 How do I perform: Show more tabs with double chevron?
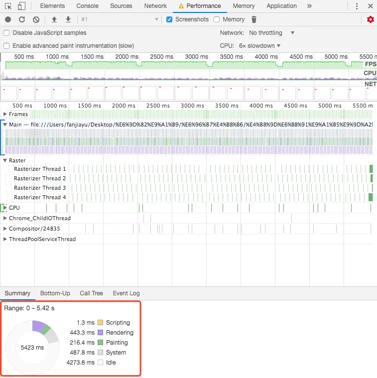click(x=309, y=6)
